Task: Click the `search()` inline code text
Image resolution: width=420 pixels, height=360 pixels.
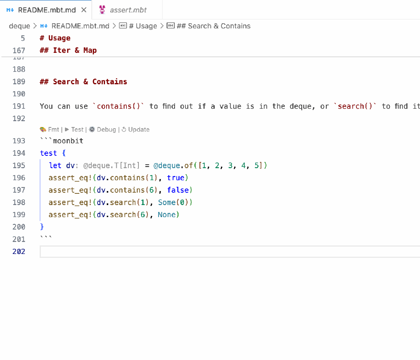Action: click(x=355, y=106)
